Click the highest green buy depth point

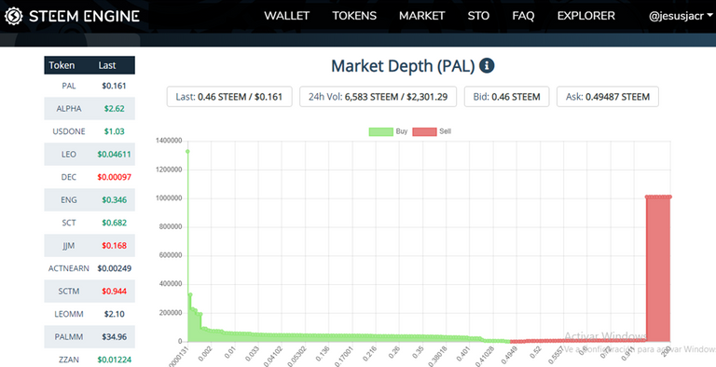click(x=187, y=151)
